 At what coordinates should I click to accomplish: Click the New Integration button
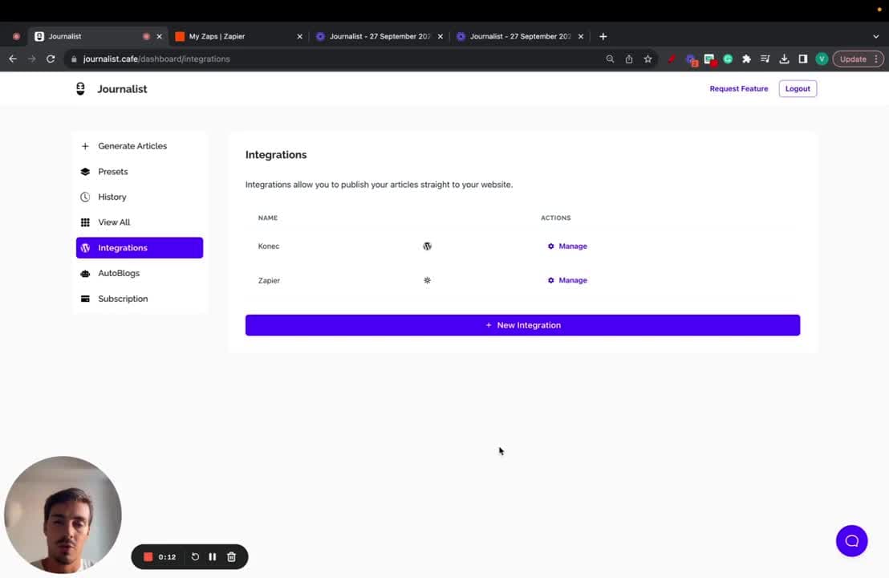click(x=522, y=325)
